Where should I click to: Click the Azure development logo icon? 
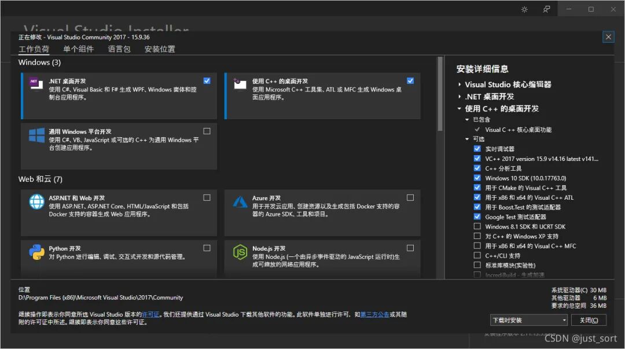[x=240, y=202]
